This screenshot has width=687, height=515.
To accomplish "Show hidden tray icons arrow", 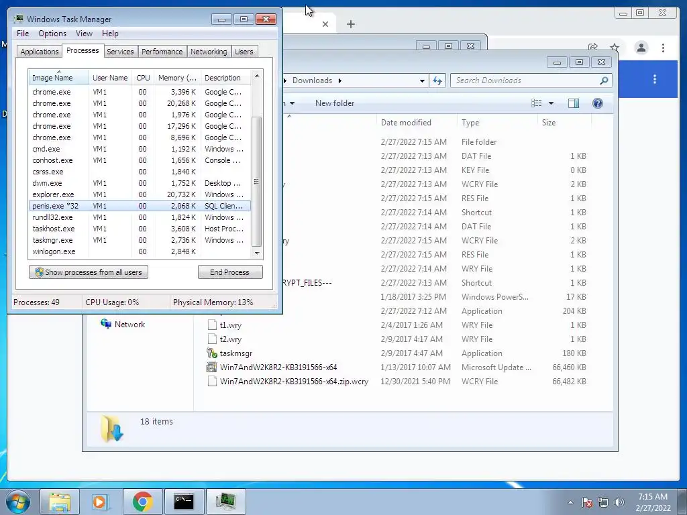I will point(570,502).
